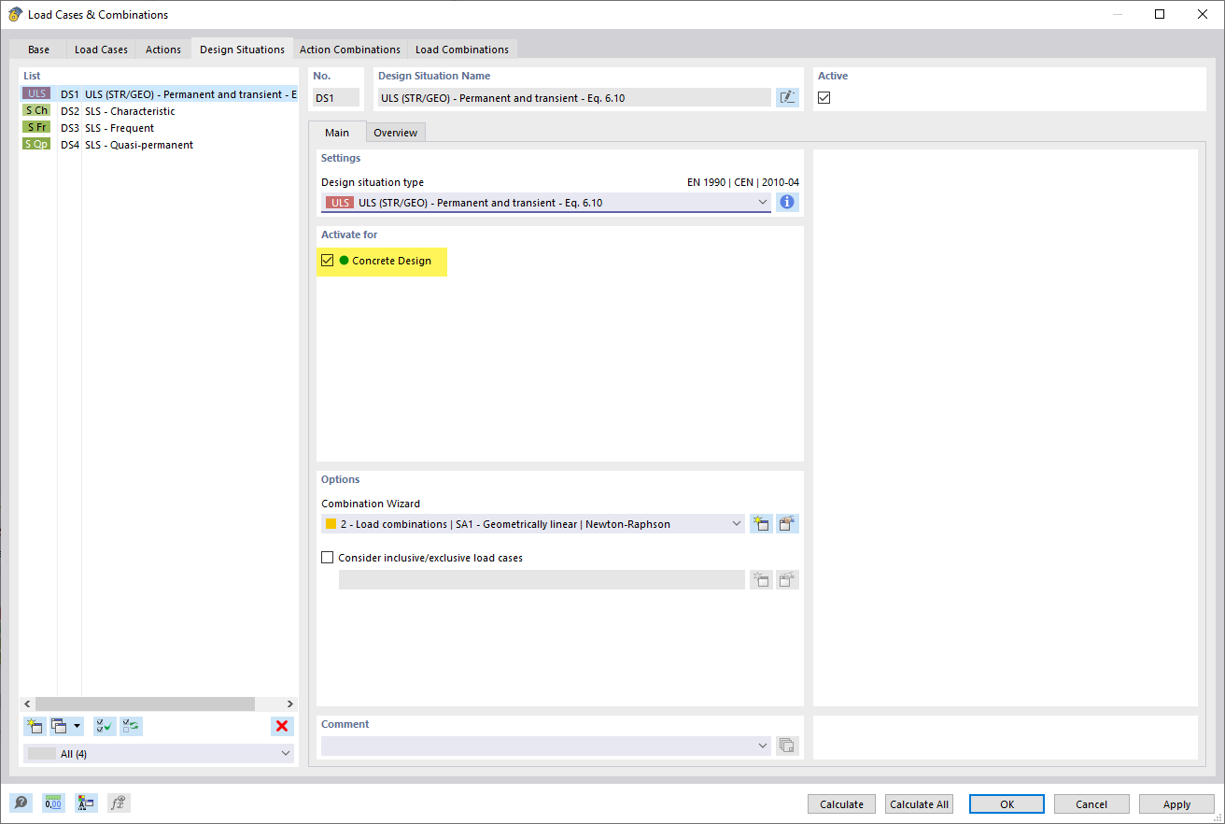Open the design situation type info button
1225x824 pixels.
[787, 202]
